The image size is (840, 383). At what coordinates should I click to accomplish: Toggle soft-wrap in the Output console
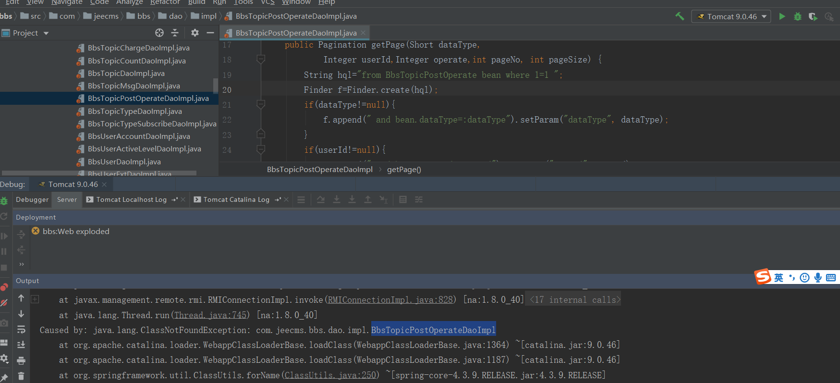click(21, 329)
